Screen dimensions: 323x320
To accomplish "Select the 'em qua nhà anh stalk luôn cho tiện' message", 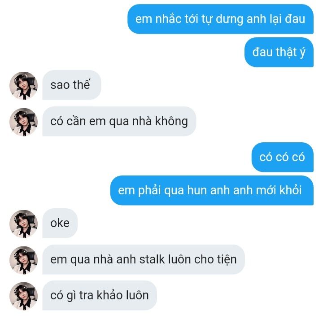I will 144,259.
